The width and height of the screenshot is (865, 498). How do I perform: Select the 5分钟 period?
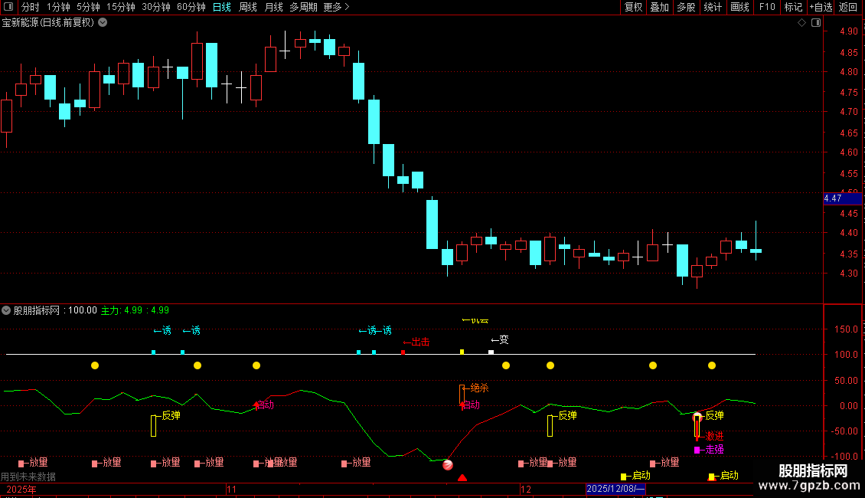(x=88, y=7)
